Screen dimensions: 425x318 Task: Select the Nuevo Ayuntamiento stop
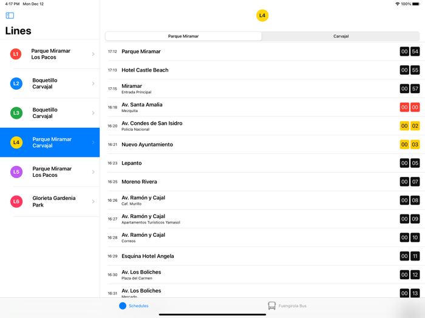[x=147, y=145]
